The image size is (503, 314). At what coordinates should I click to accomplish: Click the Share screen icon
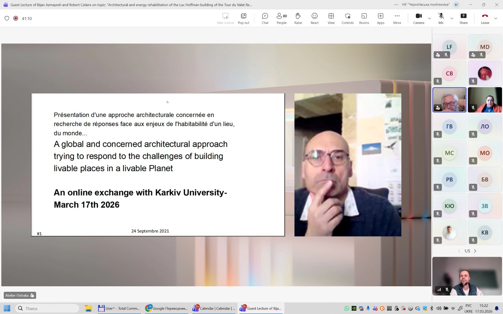[x=463, y=18]
